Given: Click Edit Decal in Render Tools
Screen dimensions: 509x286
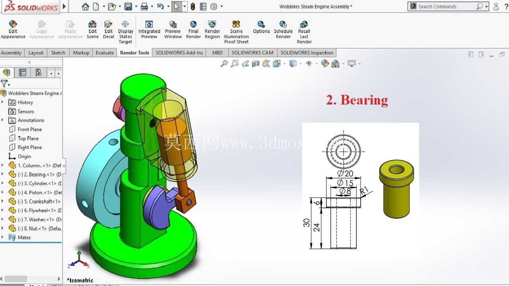Looking at the screenshot, I should click(109, 30).
